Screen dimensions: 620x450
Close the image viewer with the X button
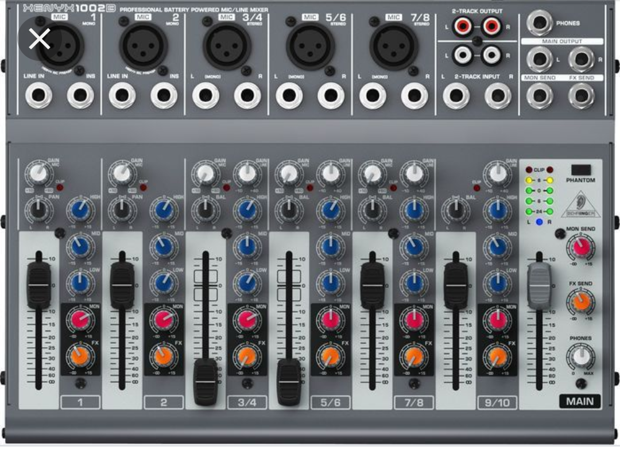[x=40, y=38]
